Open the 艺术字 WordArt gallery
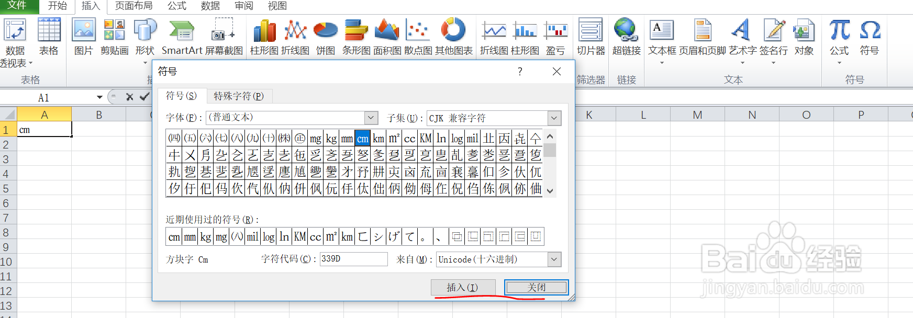 pyautogui.click(x=743, y=41)
